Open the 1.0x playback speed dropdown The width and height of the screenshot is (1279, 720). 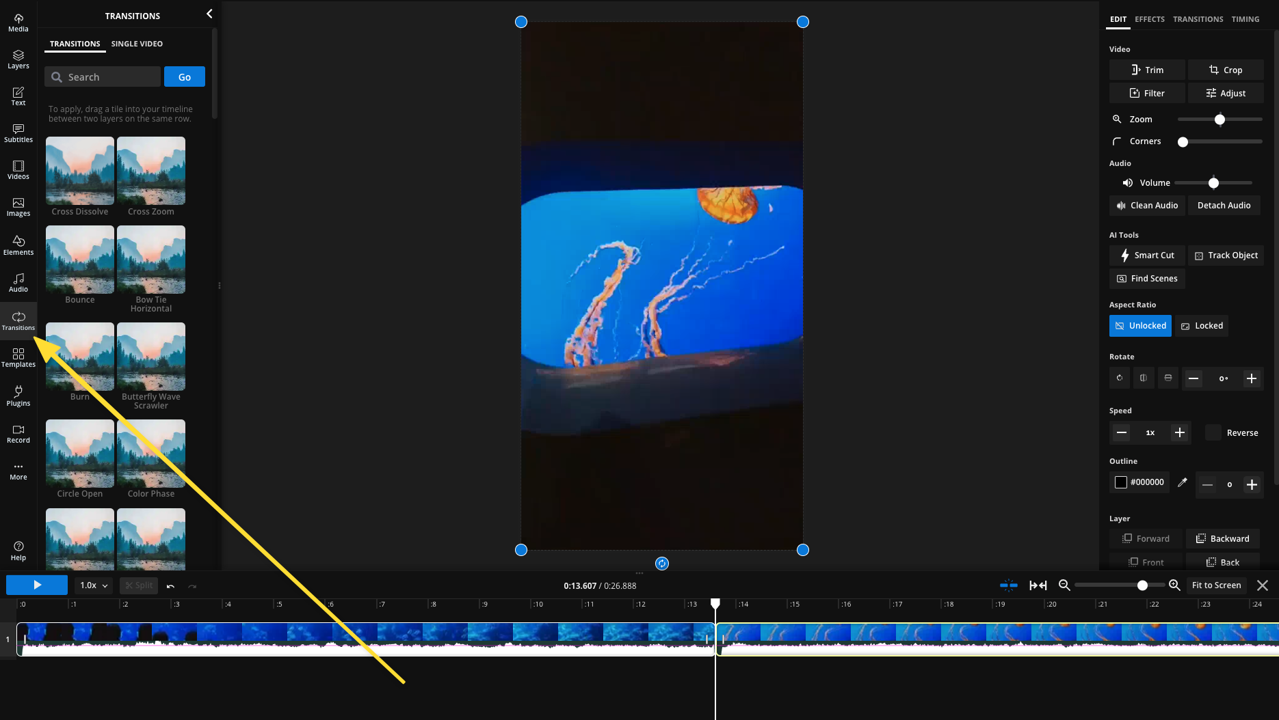pyautogui.click(x=93, y=585)
